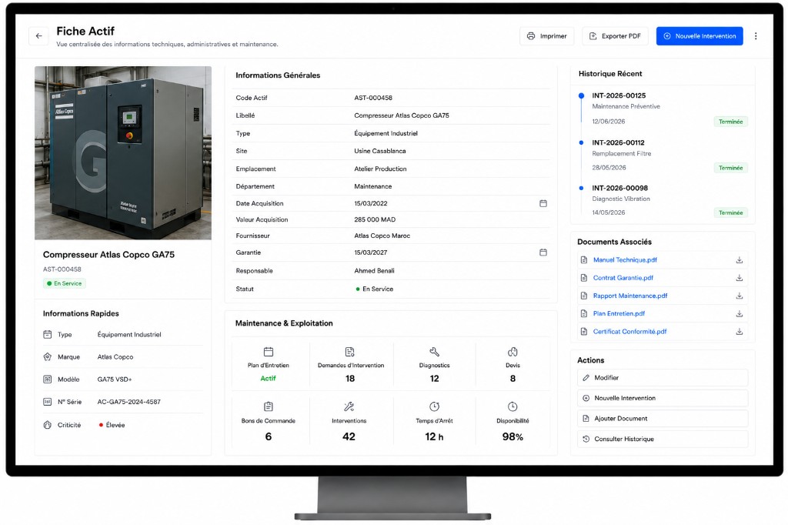
Task: Click the timeline dot for INT-2026-00112
Action: point(582,143)
